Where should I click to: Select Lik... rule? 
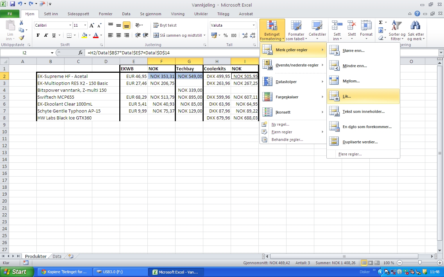[363, 96]
